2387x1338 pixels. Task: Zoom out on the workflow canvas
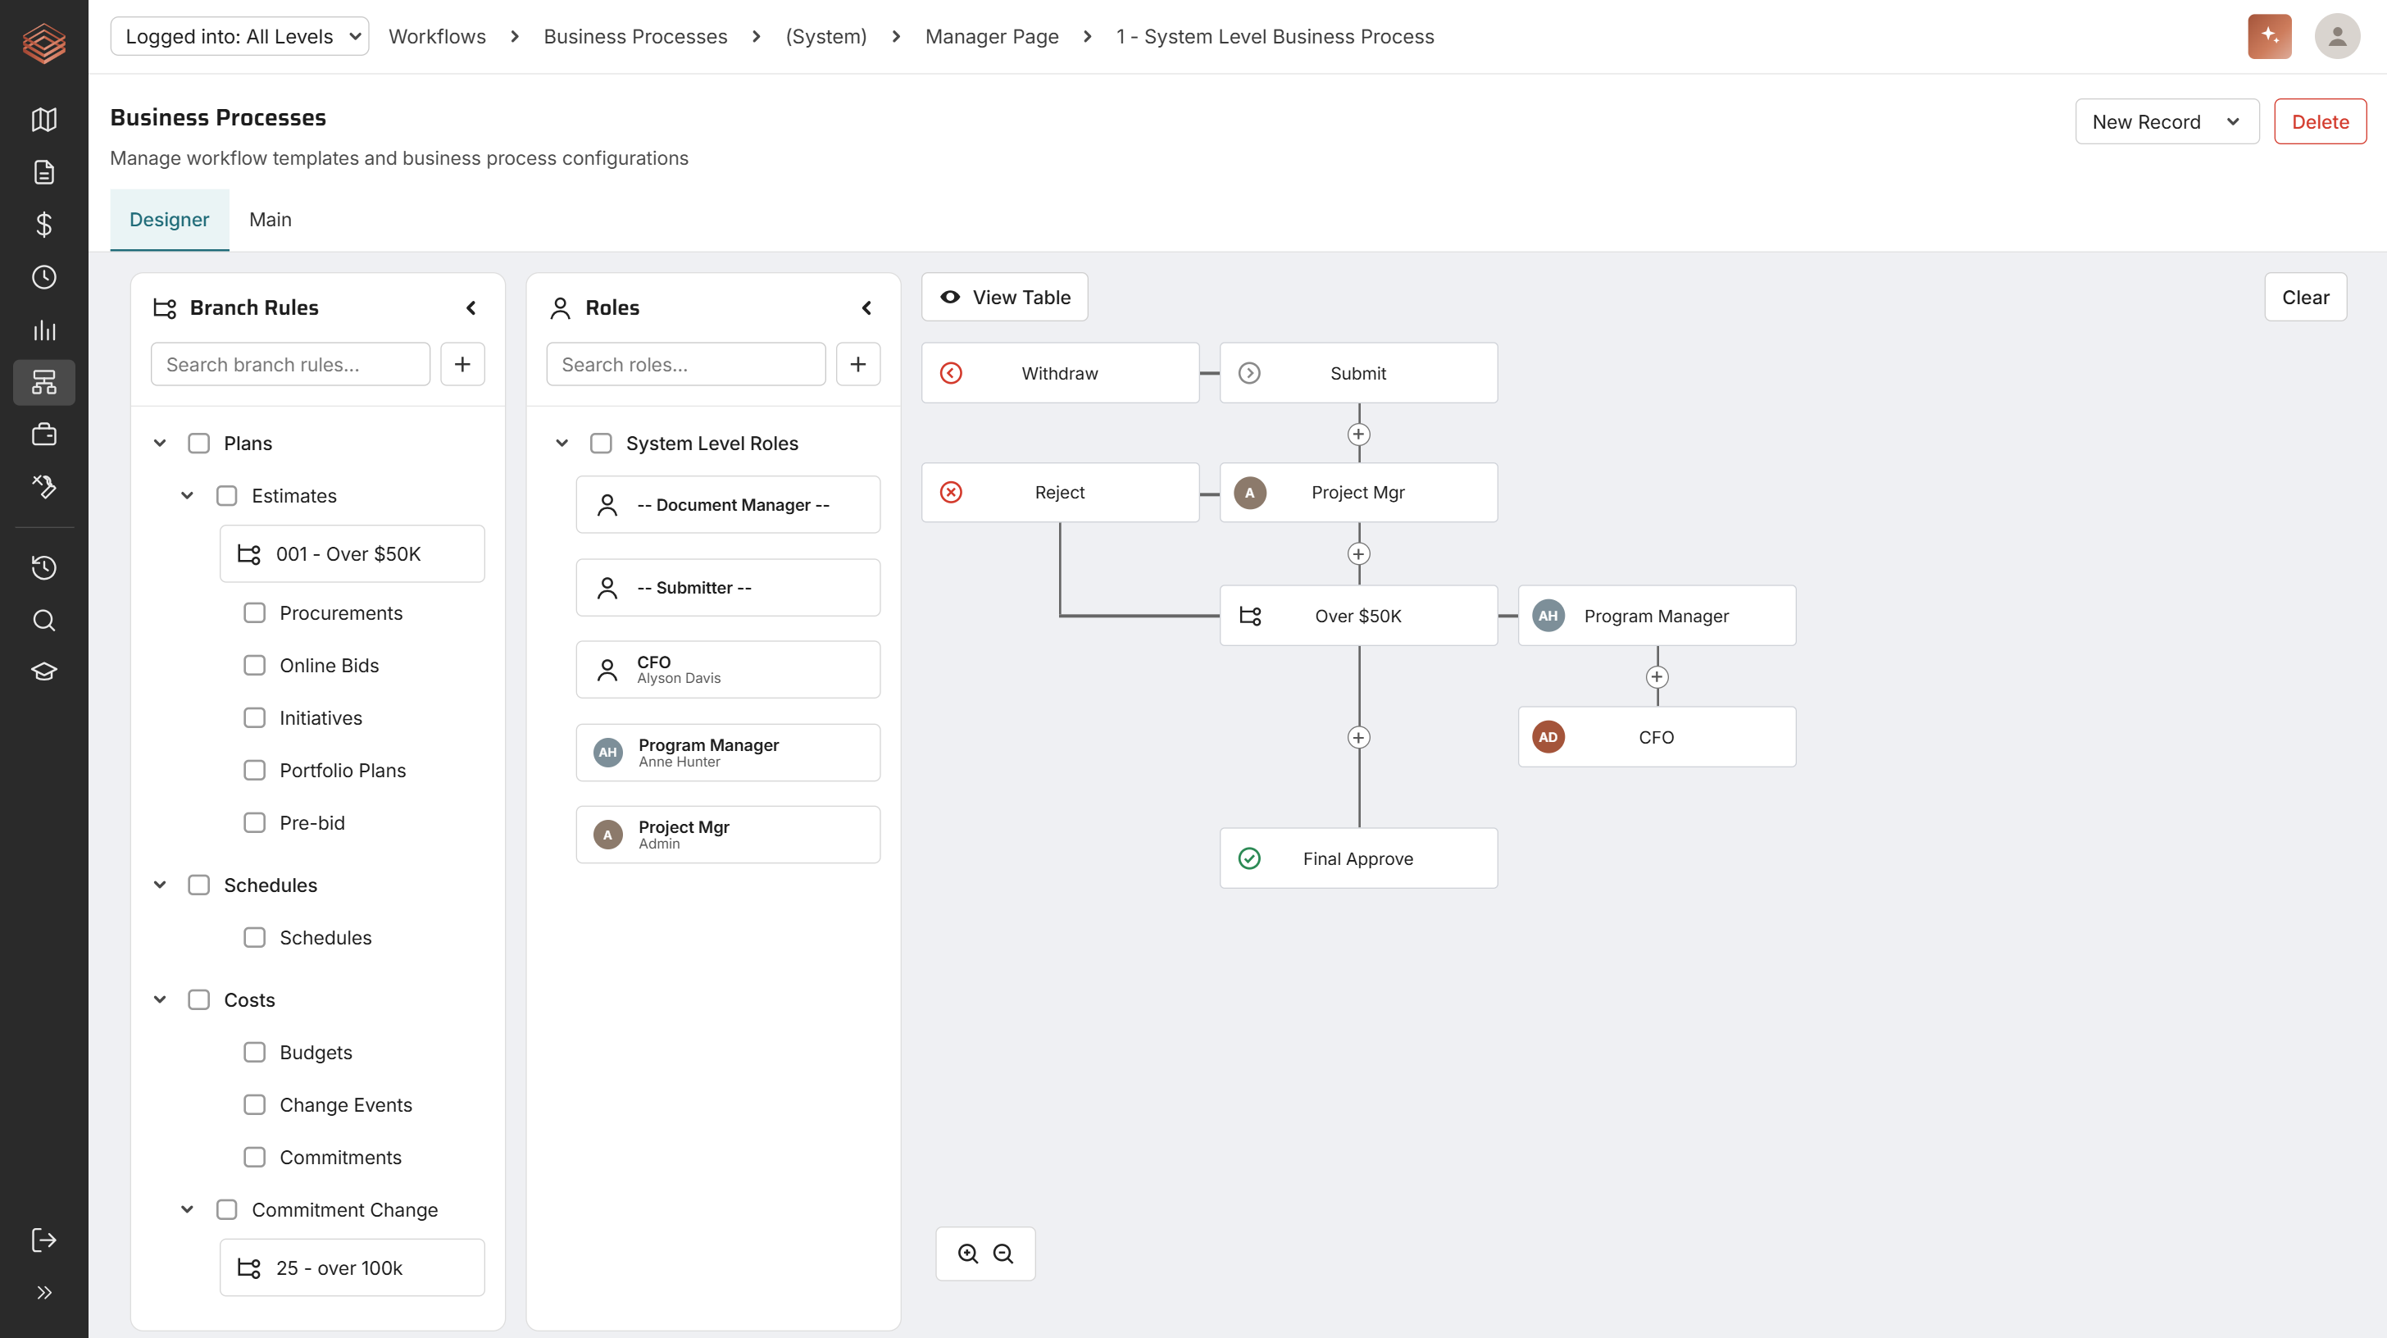click(1003, 1254)
